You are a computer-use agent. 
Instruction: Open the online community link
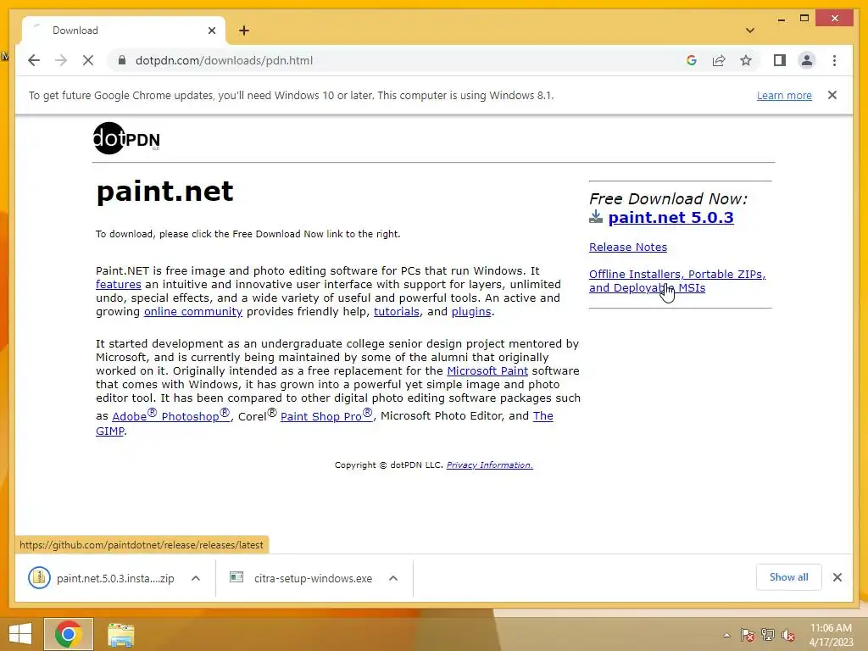click(193, 312)
